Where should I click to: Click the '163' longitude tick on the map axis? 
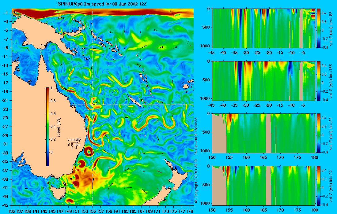click(125, 211)
